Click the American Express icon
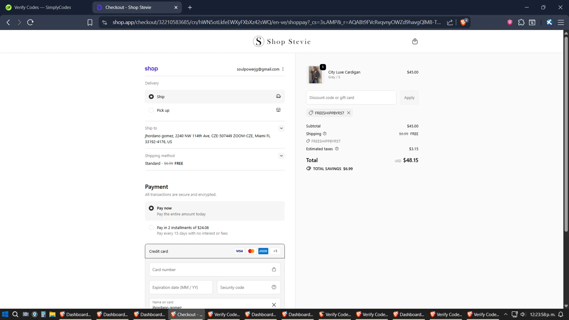Screen dimensions: 569x320 pyautogui.click(x=263, y=251)
